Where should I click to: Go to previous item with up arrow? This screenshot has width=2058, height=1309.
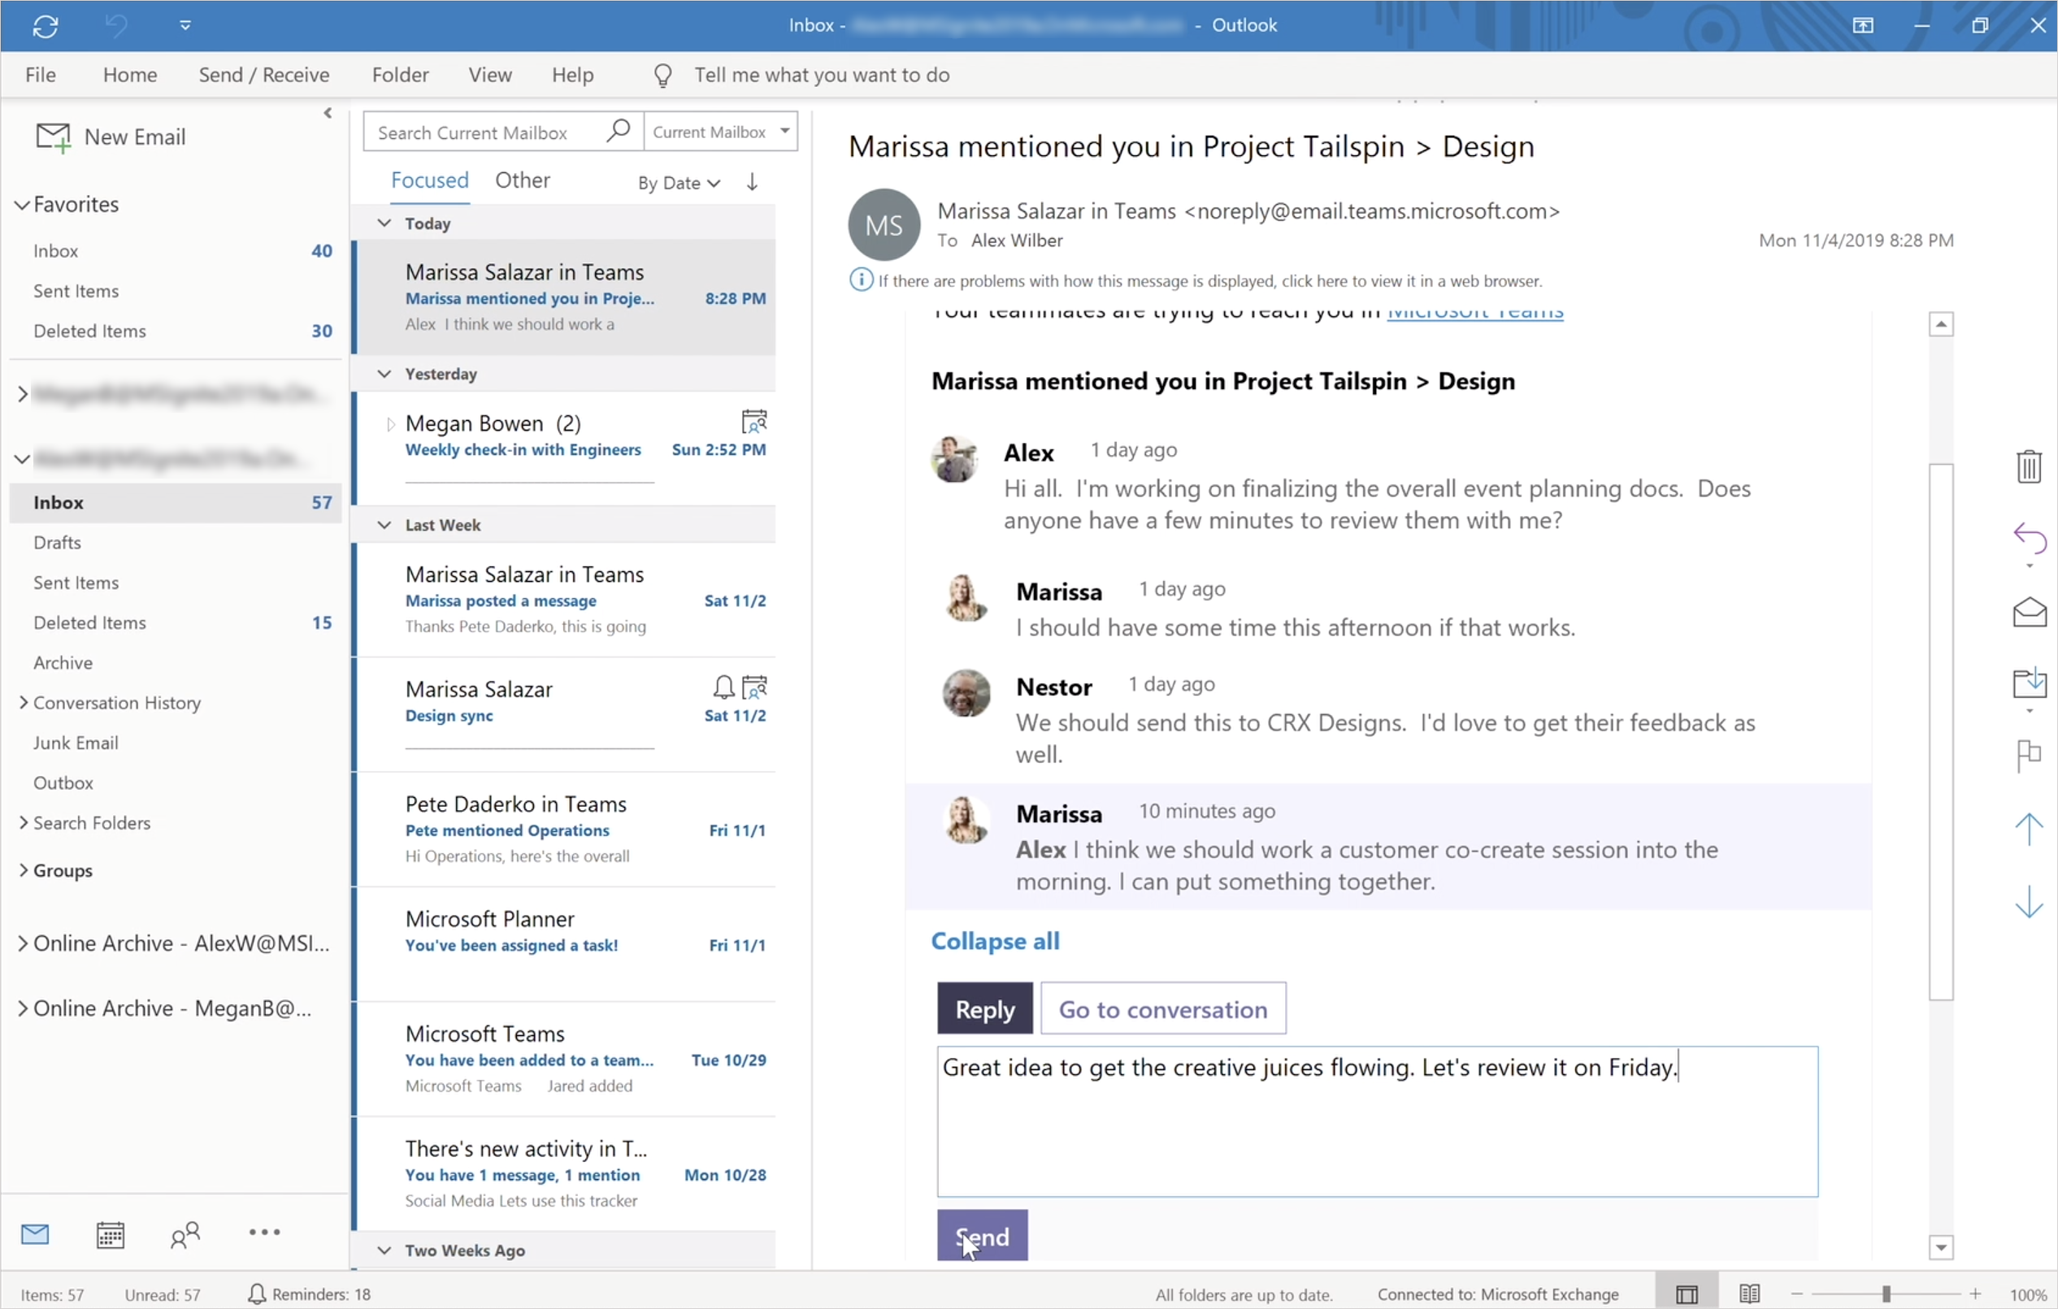2029,829
